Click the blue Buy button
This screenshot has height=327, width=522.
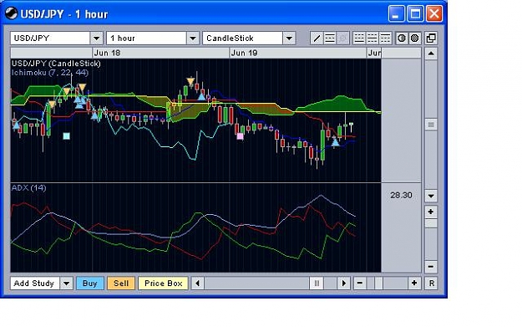click(90, 284)
